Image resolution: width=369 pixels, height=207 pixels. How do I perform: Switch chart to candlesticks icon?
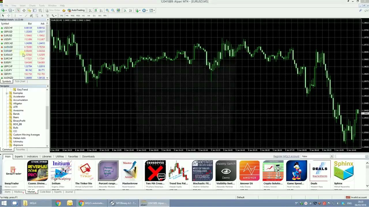point(96,10)
